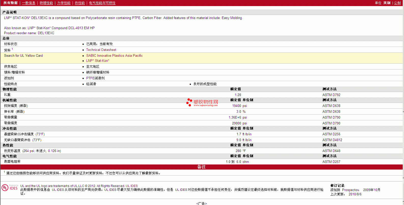Click the 添加剂 row label
The image size is (404, 205).
coord(9,78)
